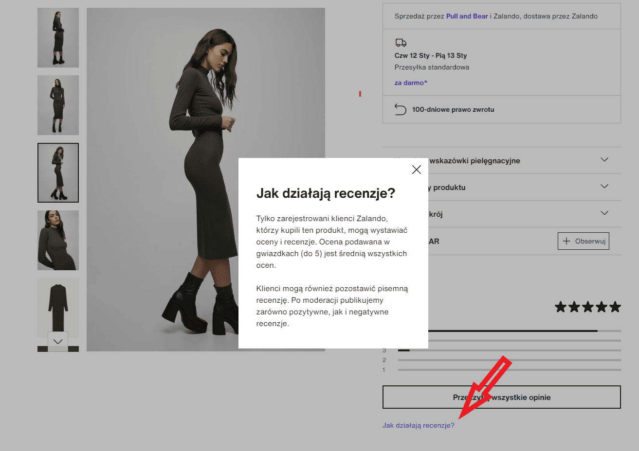Click the return arrow icon

[x=400, y=109]
